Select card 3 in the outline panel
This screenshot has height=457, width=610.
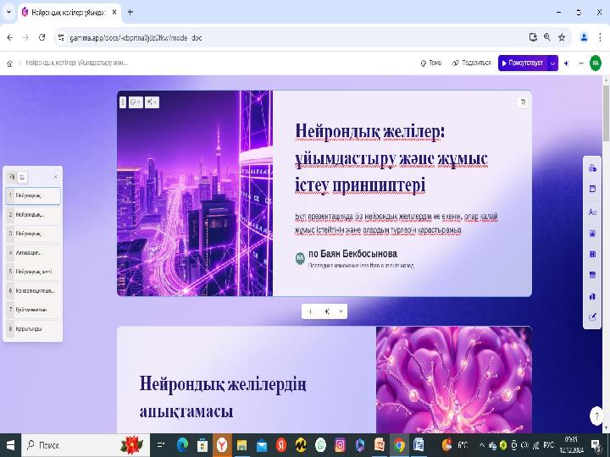33,234
